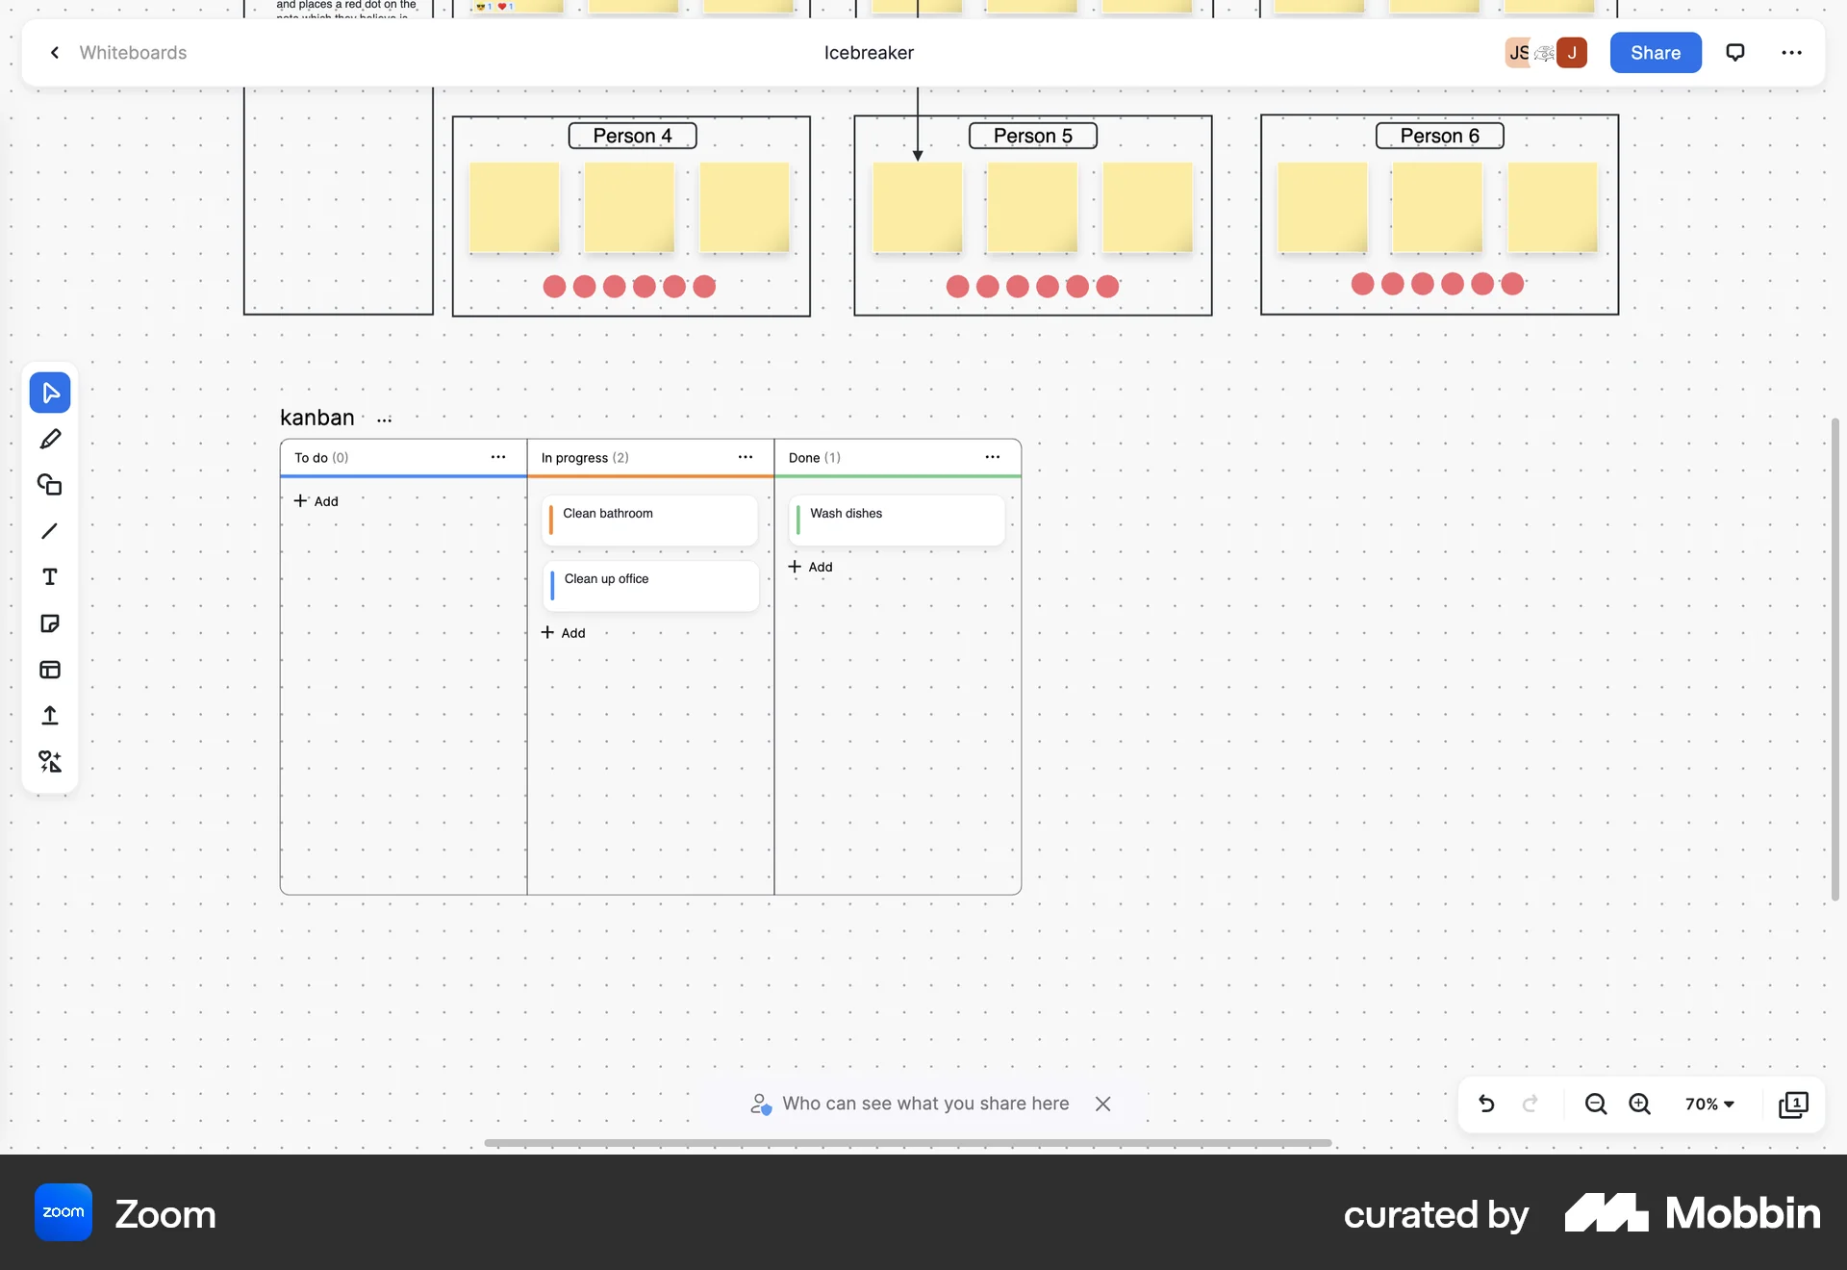
Task: Open the Done column options menu
Action: [992, 457]
